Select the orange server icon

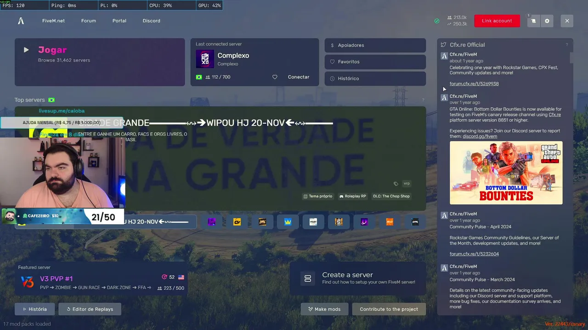(390, 222)
